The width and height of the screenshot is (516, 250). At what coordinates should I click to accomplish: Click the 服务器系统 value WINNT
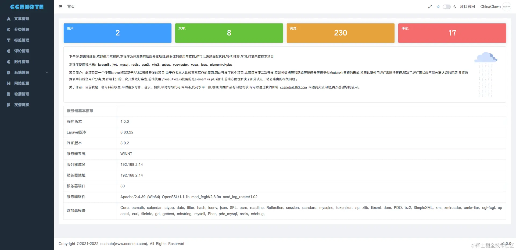[126, 154]
